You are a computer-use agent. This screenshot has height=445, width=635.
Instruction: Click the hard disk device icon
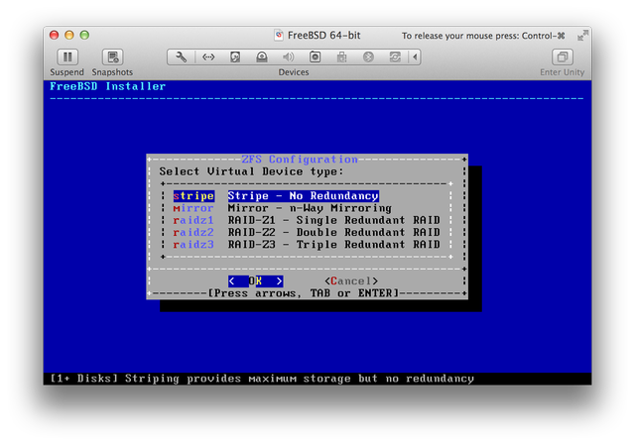coord(235,57)
